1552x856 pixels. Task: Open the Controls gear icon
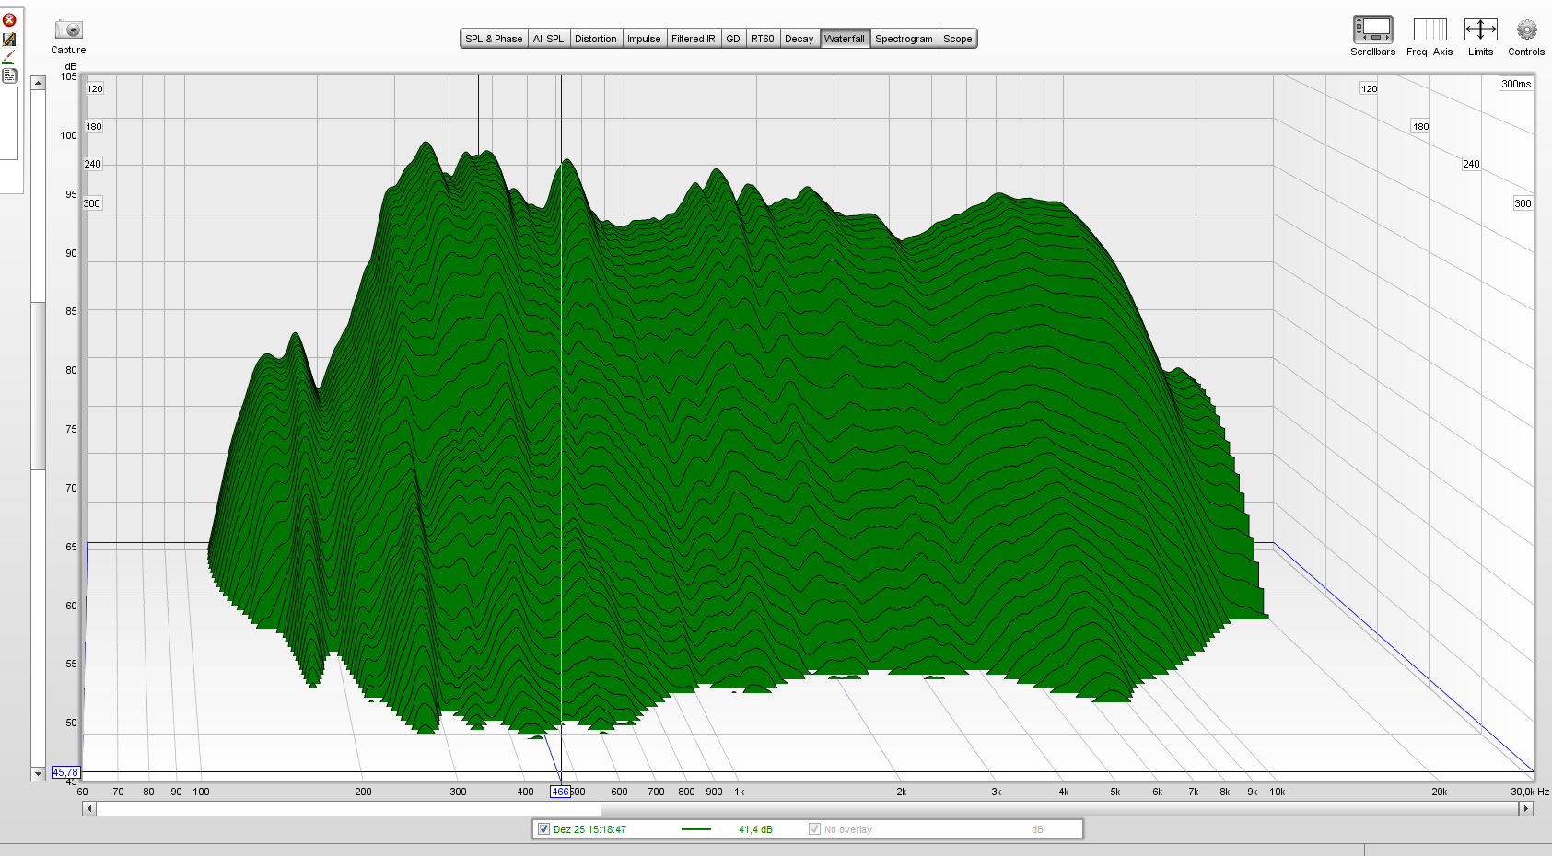1526,30
